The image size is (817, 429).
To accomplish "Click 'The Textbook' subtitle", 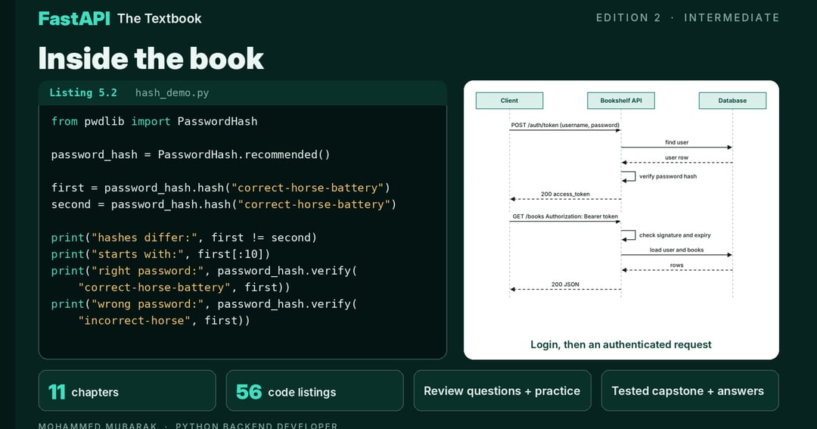I will 160,18.
